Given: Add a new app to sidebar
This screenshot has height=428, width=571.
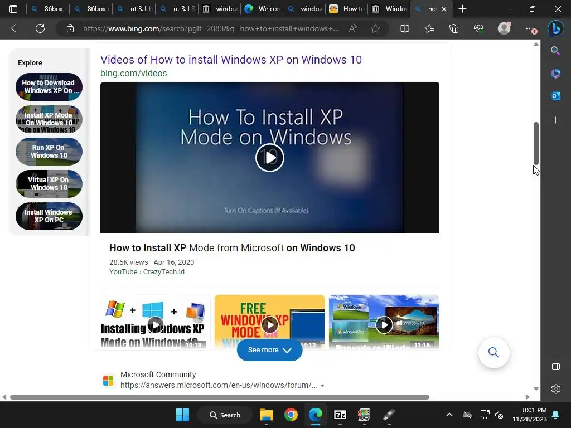Looking at the screenshot, I should [x=555, y=120].
